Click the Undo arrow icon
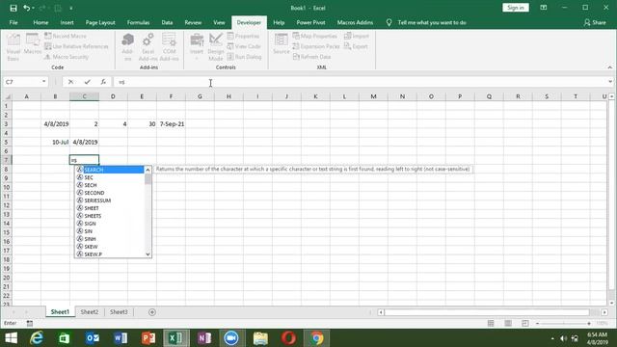The height and width of the screenshot is (347, 617). coord(26,8)
